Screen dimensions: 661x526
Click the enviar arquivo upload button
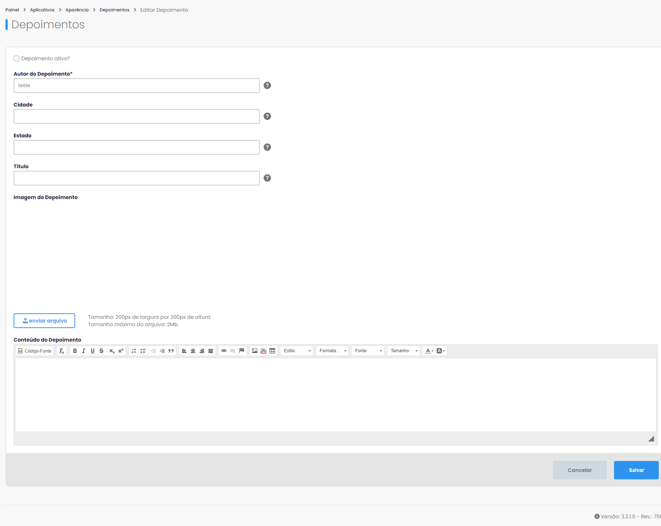[x=44, y=321]
